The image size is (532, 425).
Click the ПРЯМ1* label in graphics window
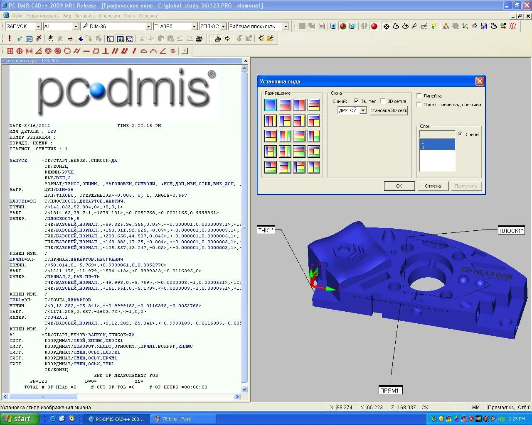[391, 390]
